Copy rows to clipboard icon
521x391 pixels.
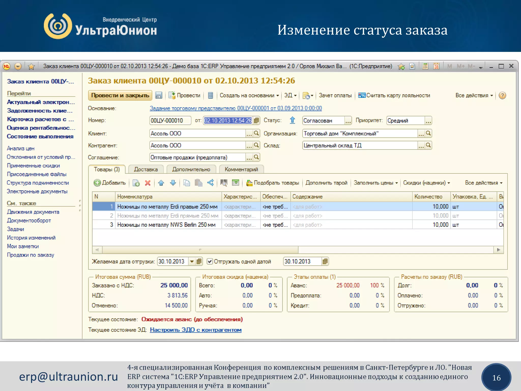click(x=186, y=183)
